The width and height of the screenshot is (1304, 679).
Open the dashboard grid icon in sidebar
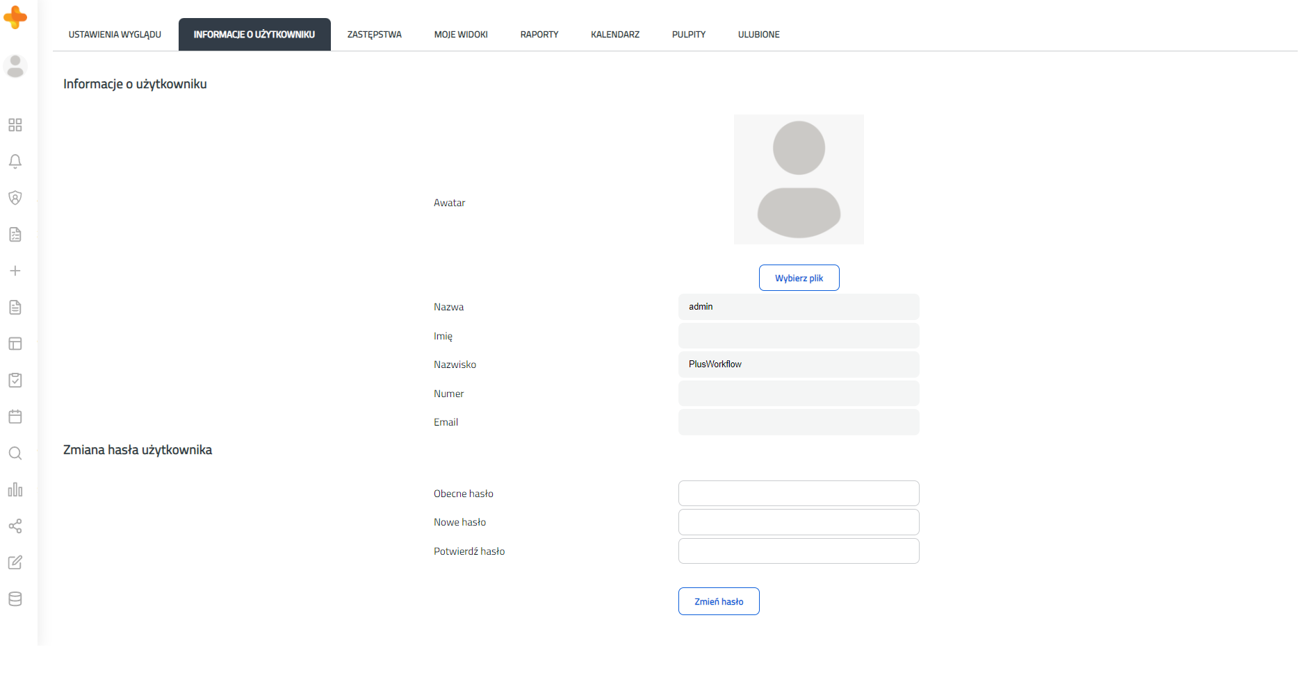coord(15,125)
